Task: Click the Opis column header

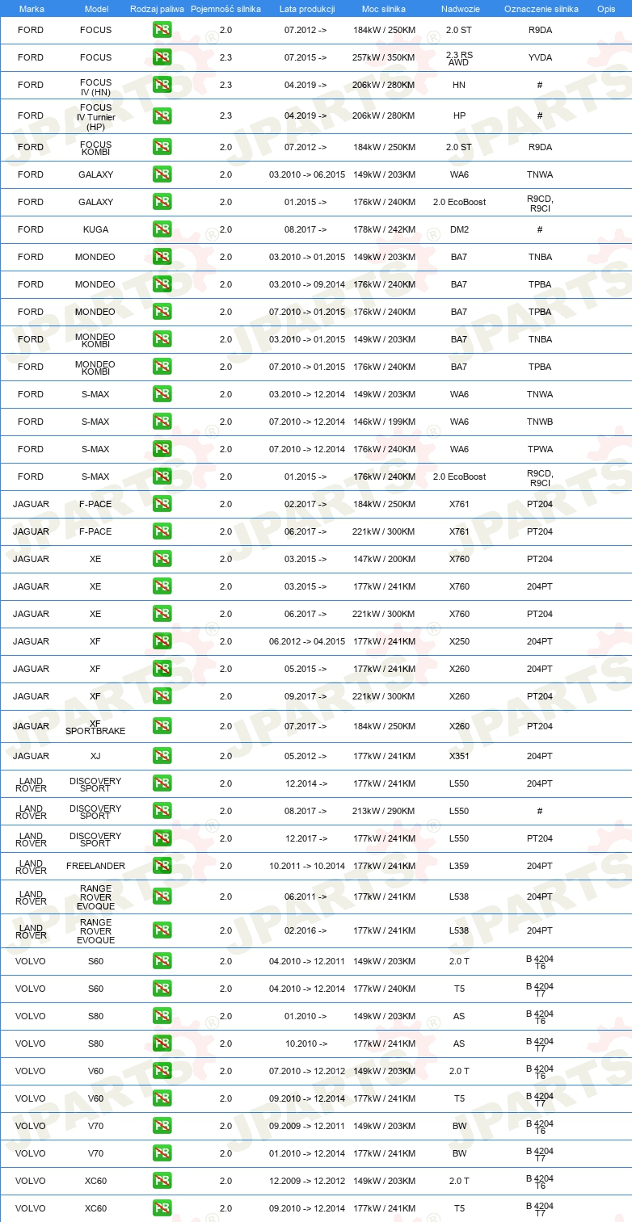Action: point(605,8)
